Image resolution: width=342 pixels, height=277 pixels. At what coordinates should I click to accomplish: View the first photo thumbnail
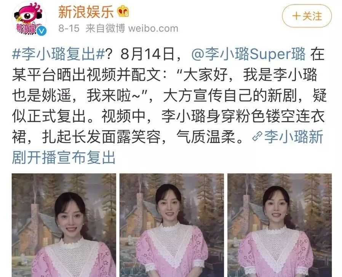[x=64, y=225]
